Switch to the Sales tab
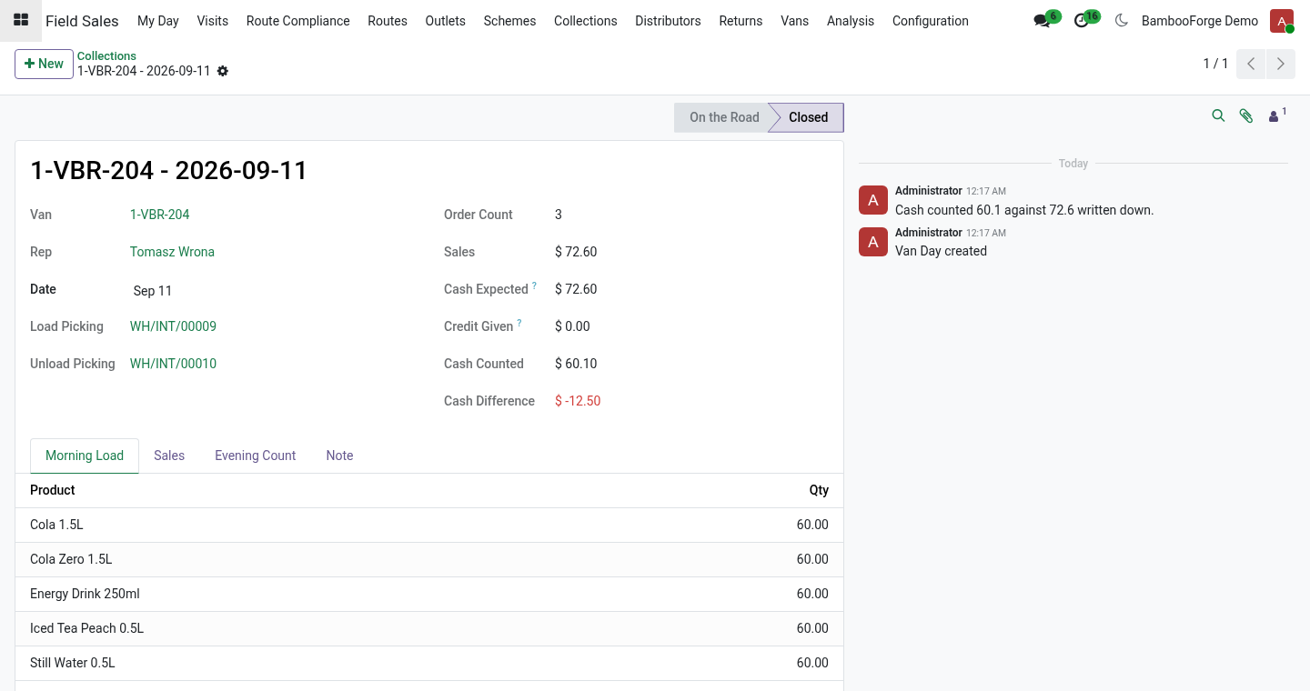This screenshot has width=1310, height=691. pos(169,456)
